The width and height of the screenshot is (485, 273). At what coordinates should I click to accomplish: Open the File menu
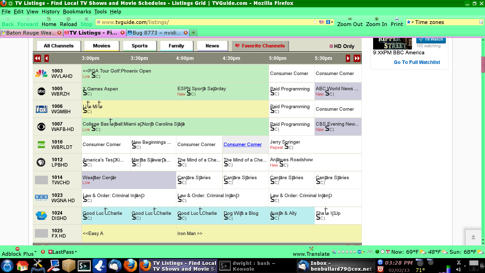[6, 12]
